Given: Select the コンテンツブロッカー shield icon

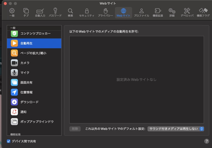Looking at the screenshot, I should pos(14,34).
